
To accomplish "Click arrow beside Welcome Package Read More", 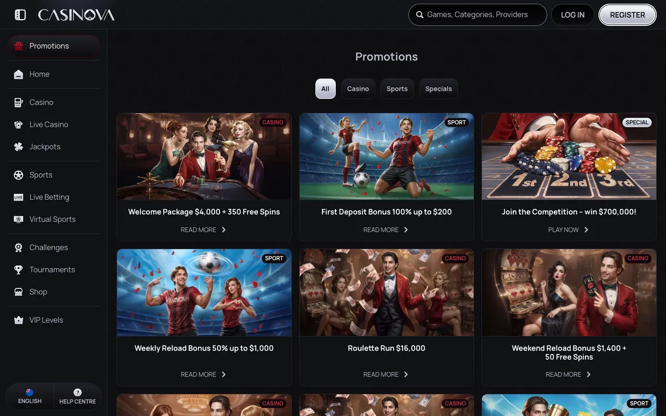I will coord(224,230).
